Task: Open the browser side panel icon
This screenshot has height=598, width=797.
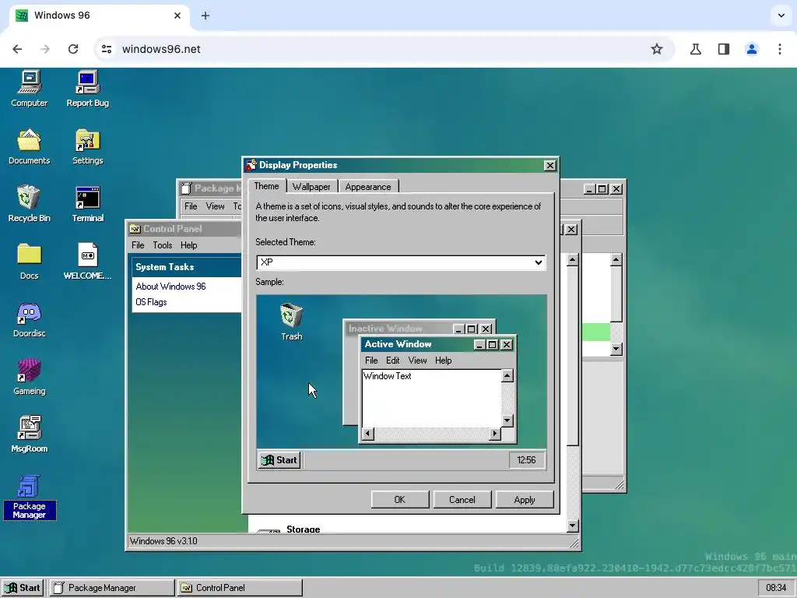Action: click(723, 49)
